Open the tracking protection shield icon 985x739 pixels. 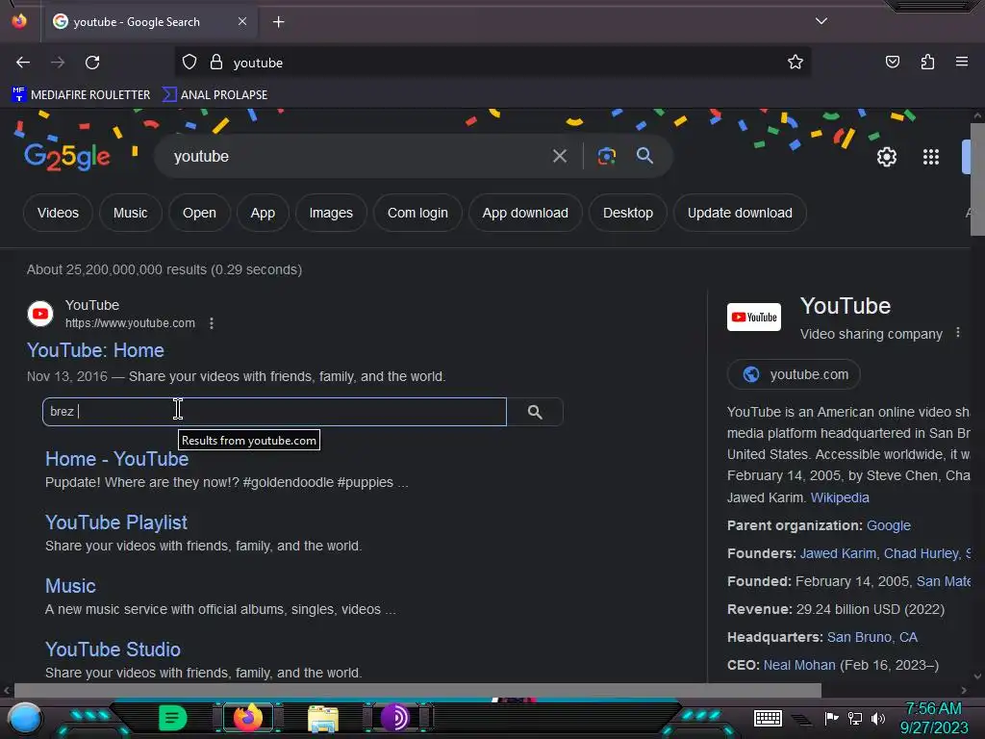189,63
